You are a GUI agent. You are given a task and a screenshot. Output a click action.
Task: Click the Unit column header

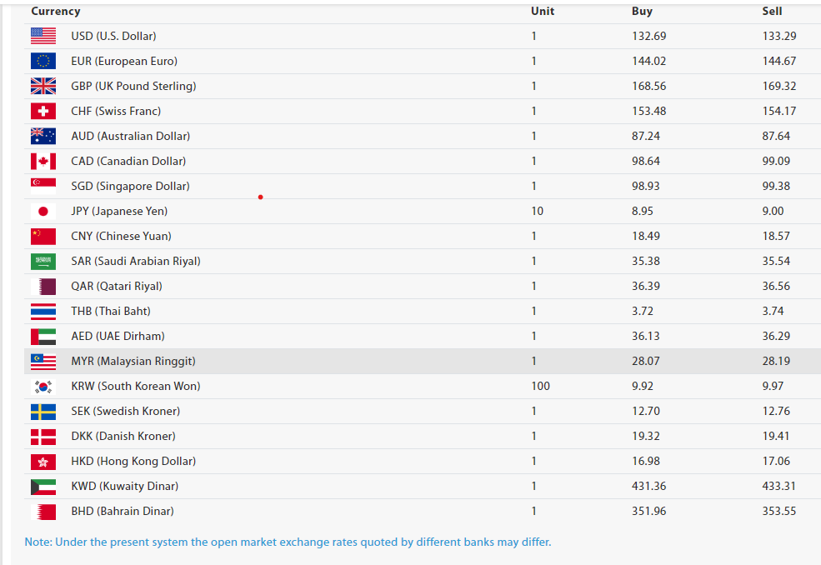(x=543, y=11)
